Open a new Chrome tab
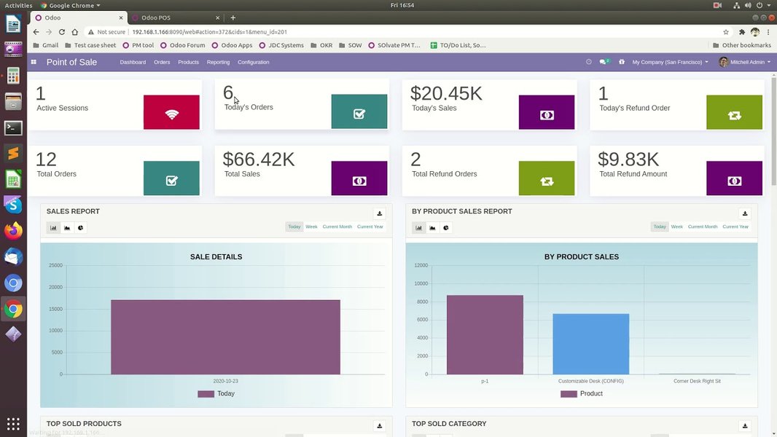 pyautogui.click(x=233, y=17)
